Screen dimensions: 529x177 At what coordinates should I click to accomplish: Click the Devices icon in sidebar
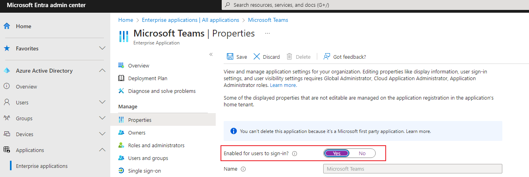click(6, 134)
